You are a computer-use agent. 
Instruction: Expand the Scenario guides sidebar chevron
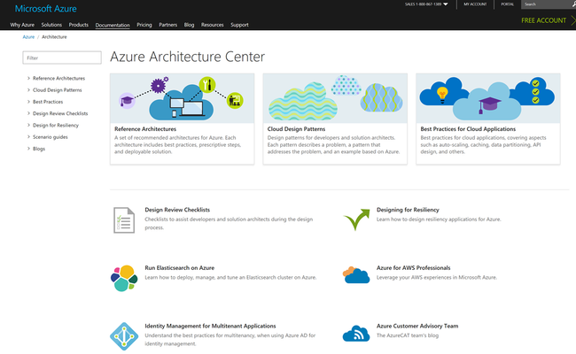coord(28,137)
